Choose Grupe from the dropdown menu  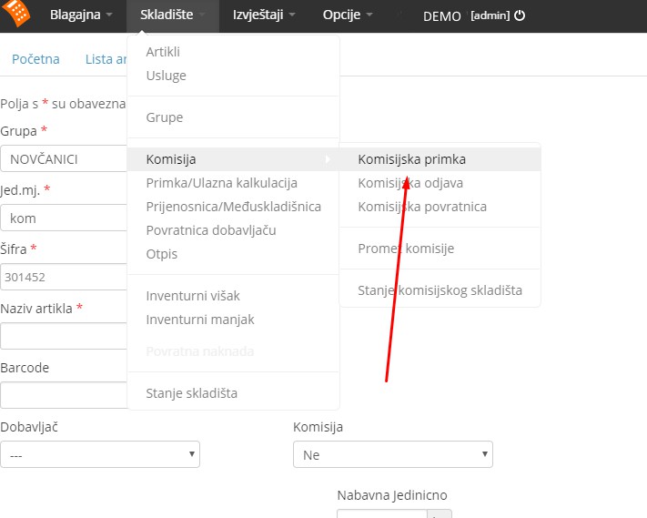164,117
